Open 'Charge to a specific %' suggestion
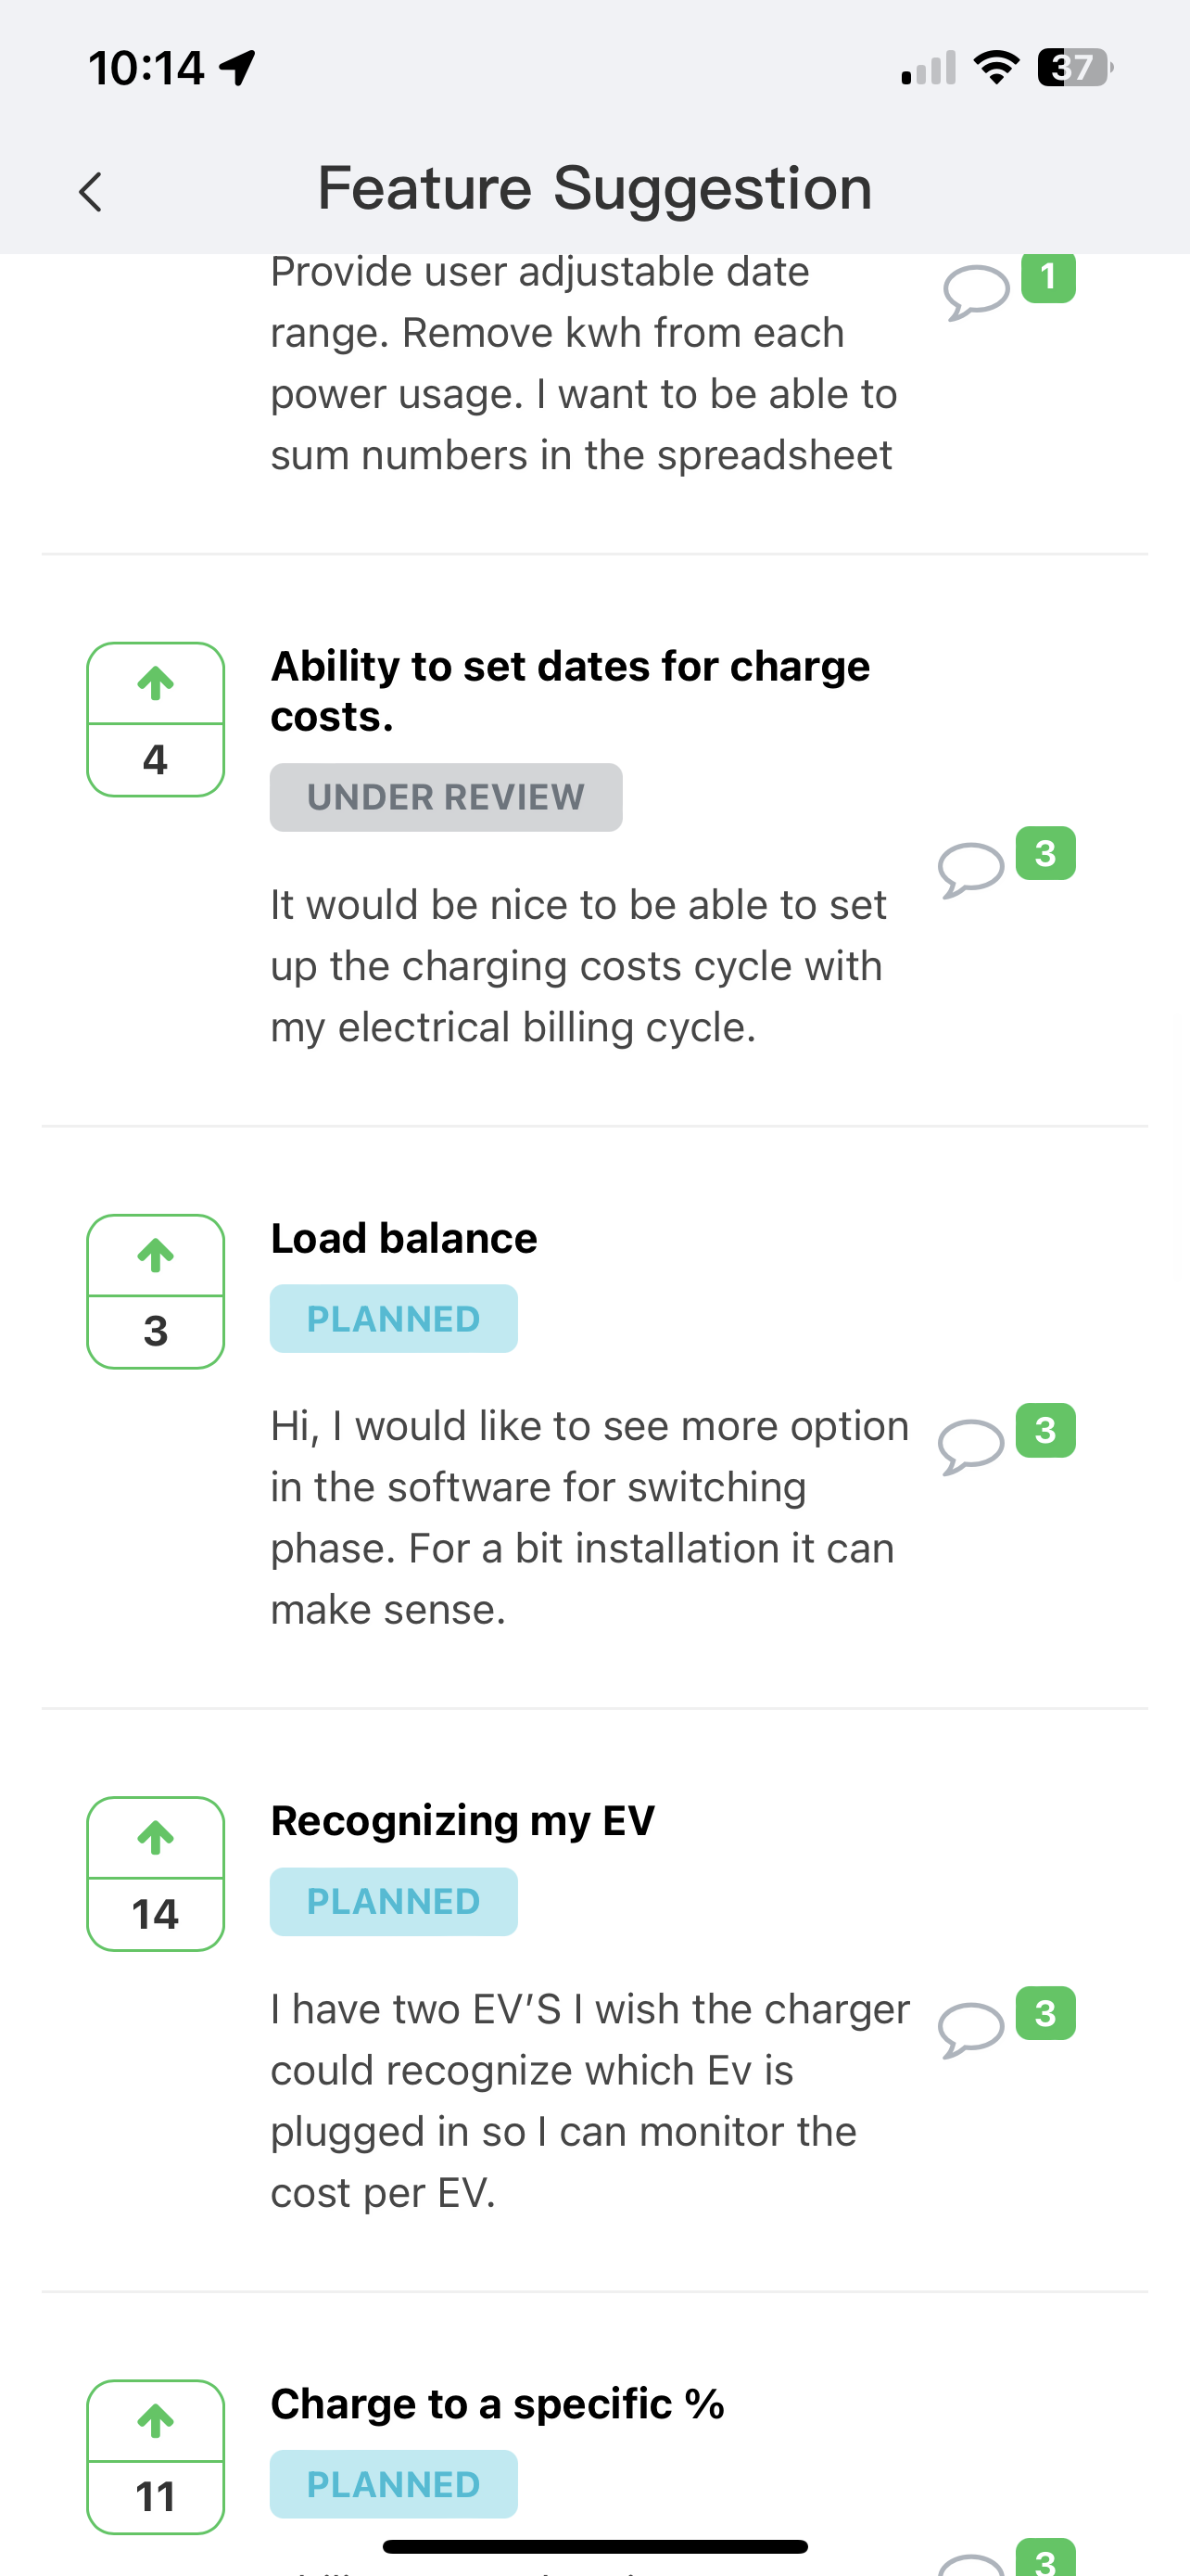 [x=497, y=2404]
